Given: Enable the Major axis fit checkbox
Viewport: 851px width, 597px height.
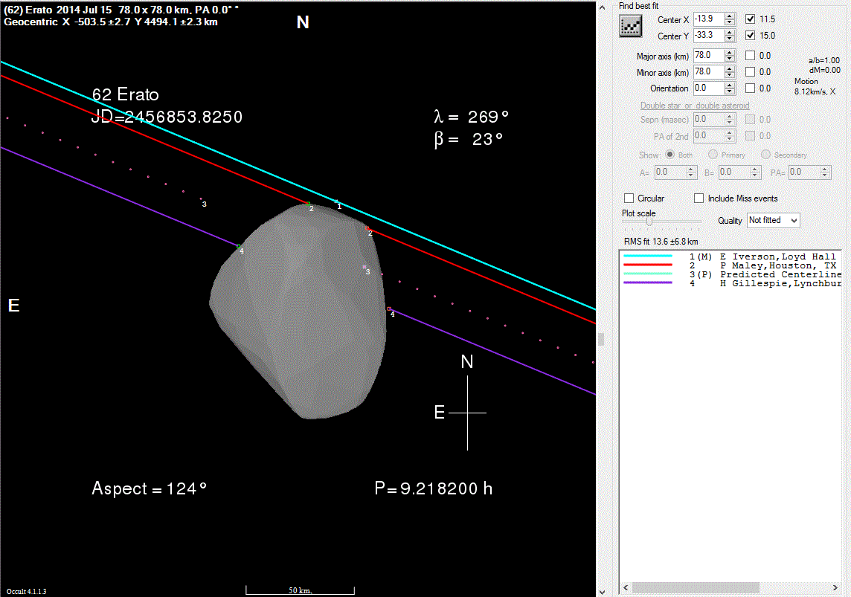Looking at the screenshot, I should (x=751, y=55).
